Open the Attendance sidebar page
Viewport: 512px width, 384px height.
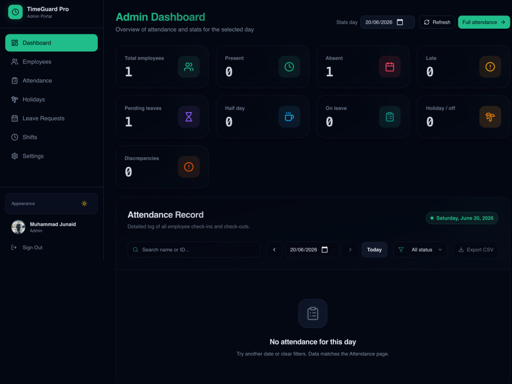51,81
